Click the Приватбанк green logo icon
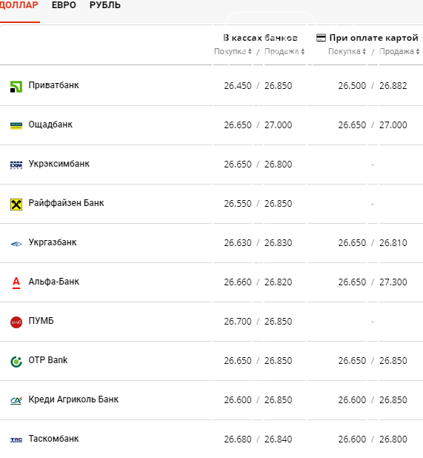 pyautogui.click(x=16, y=87)
